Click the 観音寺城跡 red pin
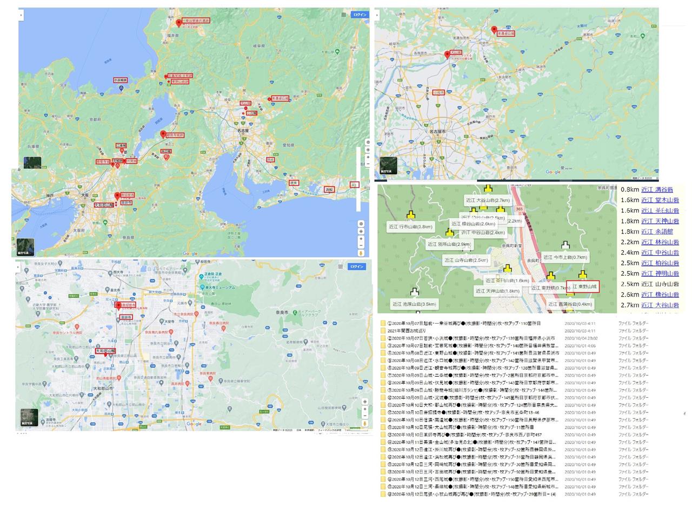692x507 pixels. 163,134
